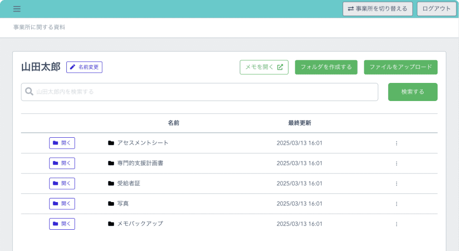Expand options menu for アセスメントシート row
This screenshot has width=459, height=251.
[396, 143]
